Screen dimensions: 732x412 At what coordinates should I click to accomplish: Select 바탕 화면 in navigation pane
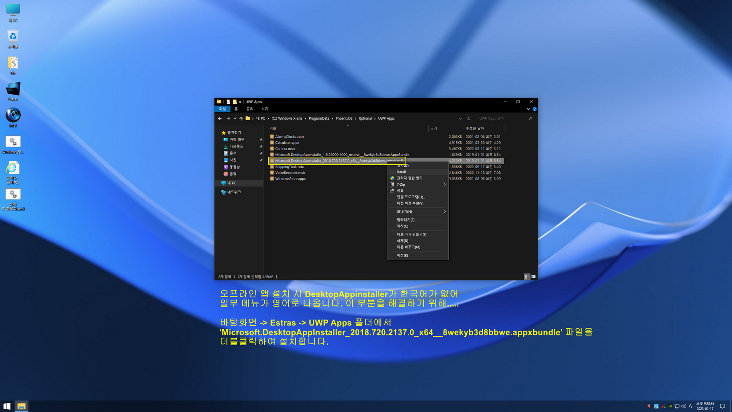pos(237,140)
